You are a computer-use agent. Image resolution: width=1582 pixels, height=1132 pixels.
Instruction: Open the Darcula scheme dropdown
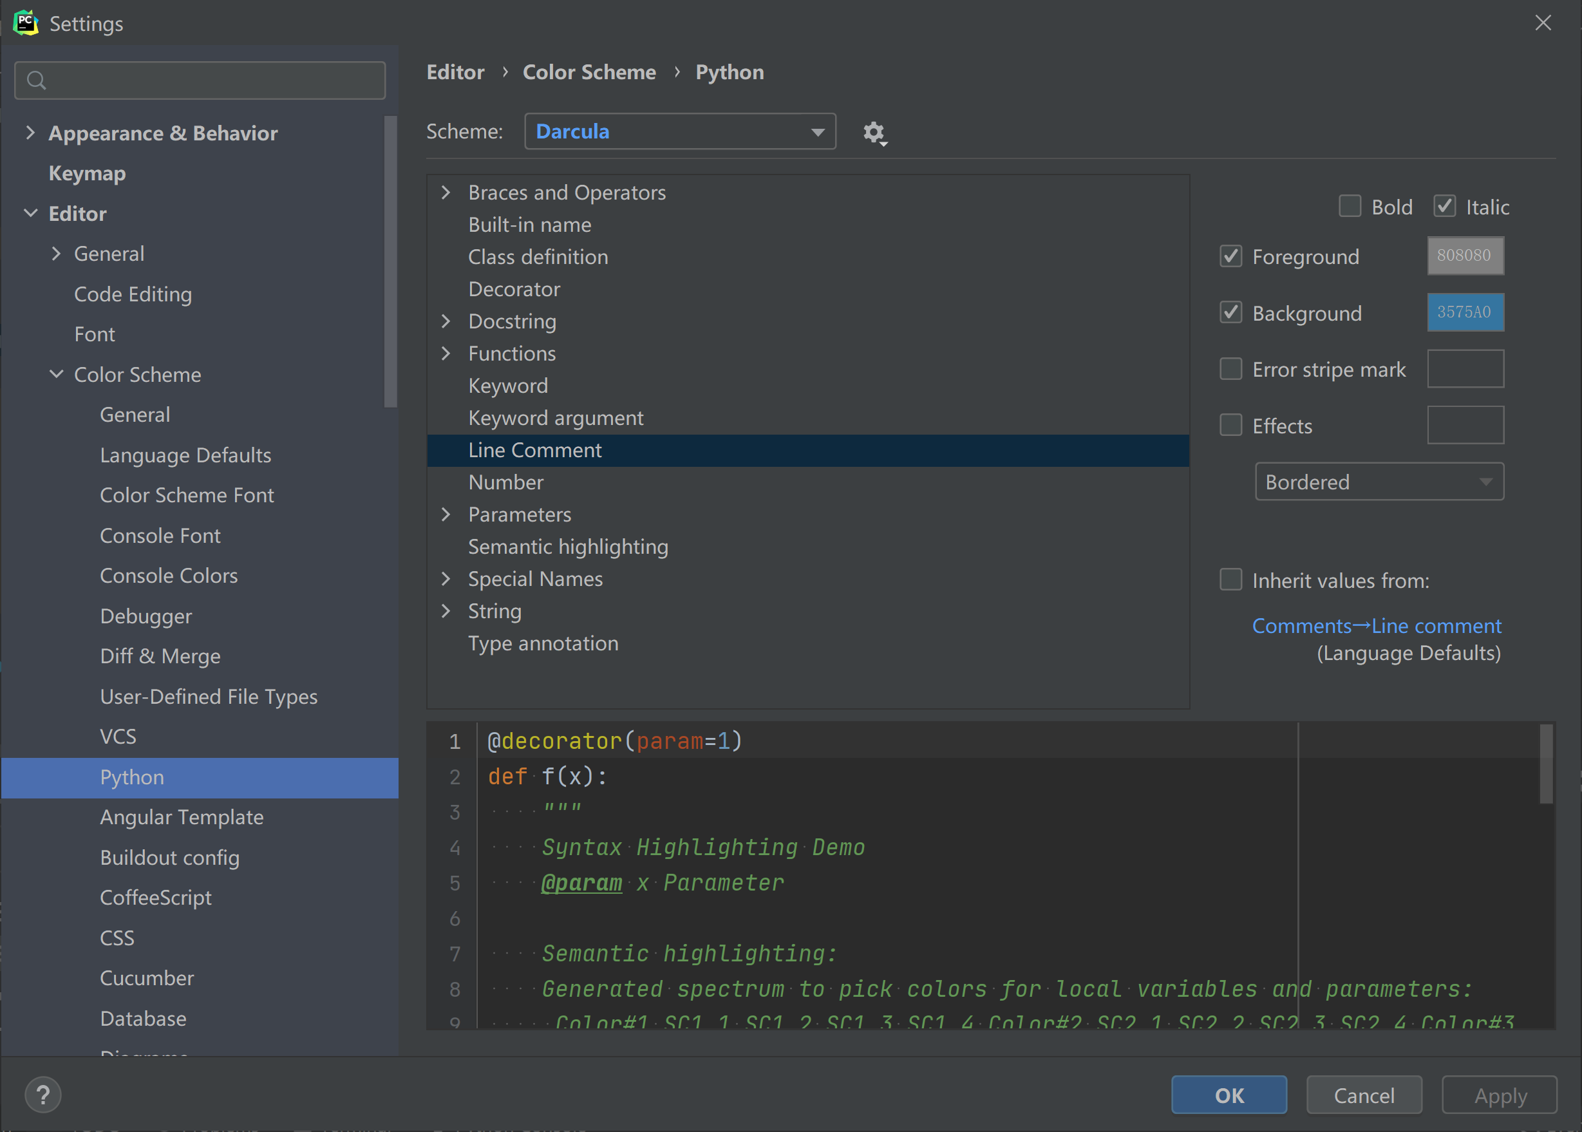pos(679,131)
